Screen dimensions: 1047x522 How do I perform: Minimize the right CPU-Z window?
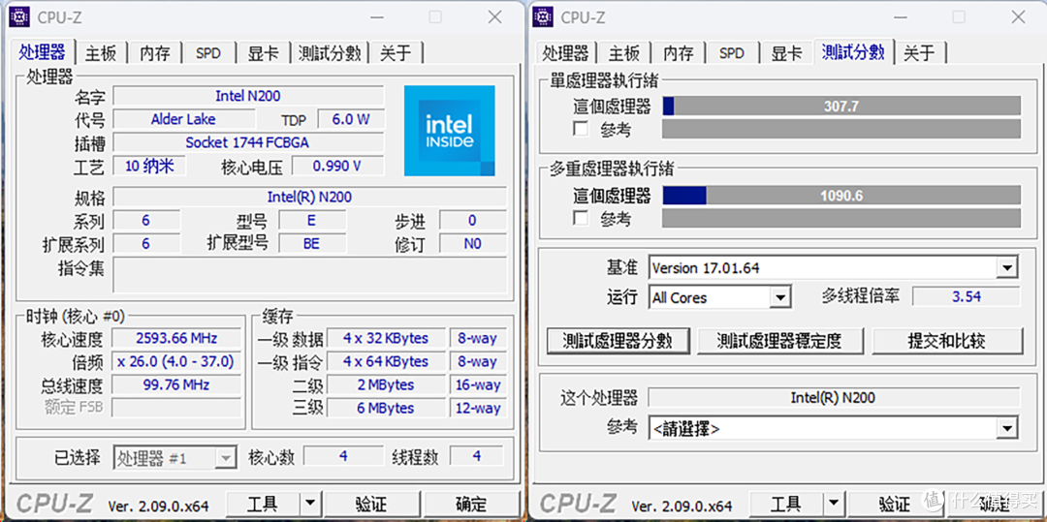click(899, 17)
